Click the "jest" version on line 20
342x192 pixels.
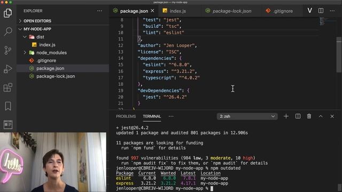click(175, 97)
